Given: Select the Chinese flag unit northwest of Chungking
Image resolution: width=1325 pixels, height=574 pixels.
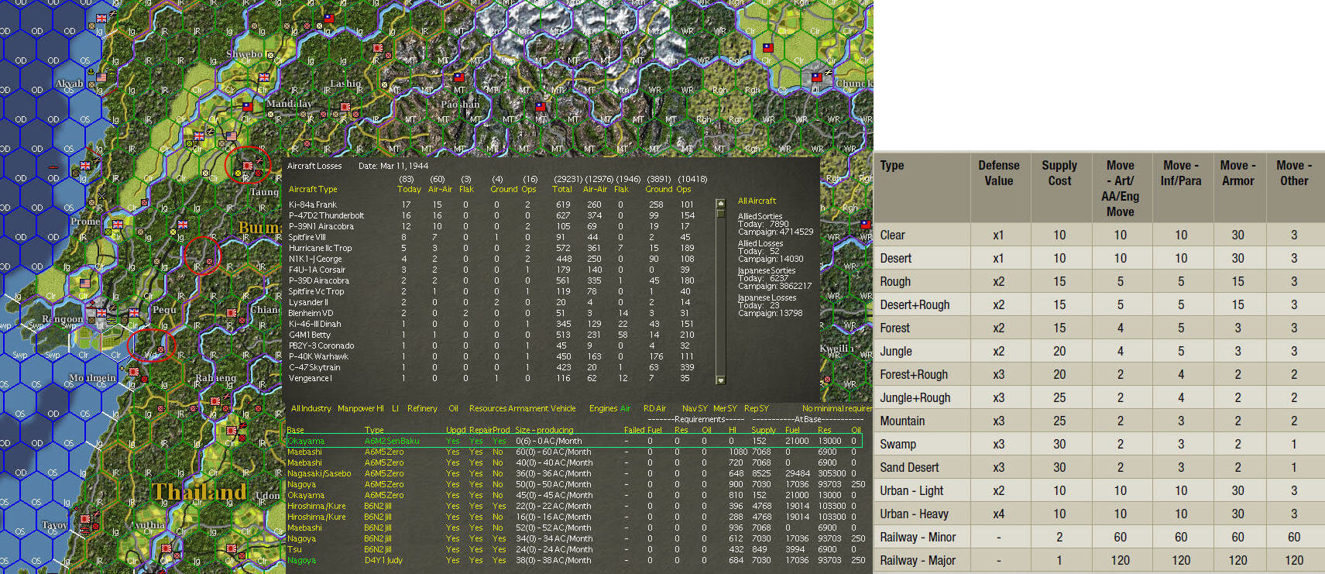Looking at the screenshot, I should (768, 48).
